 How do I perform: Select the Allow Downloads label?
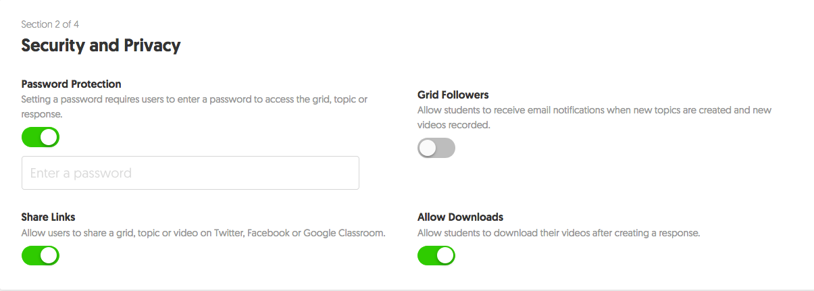coord(460,217)
